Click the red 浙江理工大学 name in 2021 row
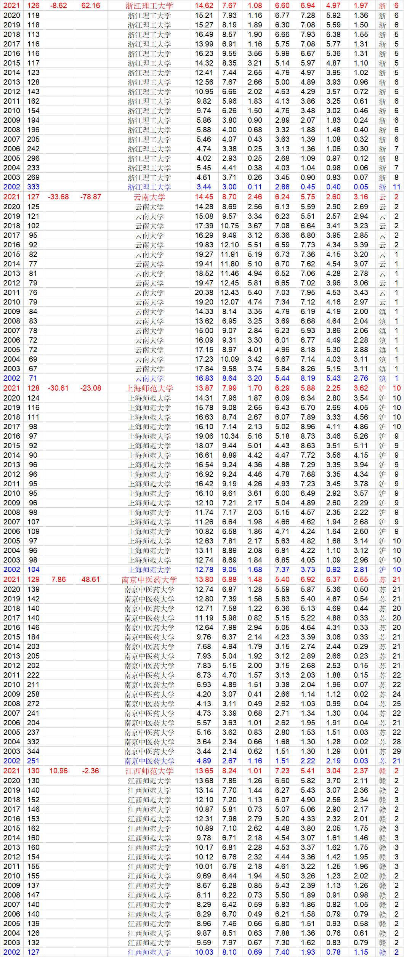The height and width of the screenshot is (957, 404). pyautogui.click(x=149, y=6)
